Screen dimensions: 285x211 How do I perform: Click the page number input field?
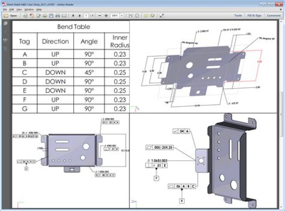pos(86,15)
